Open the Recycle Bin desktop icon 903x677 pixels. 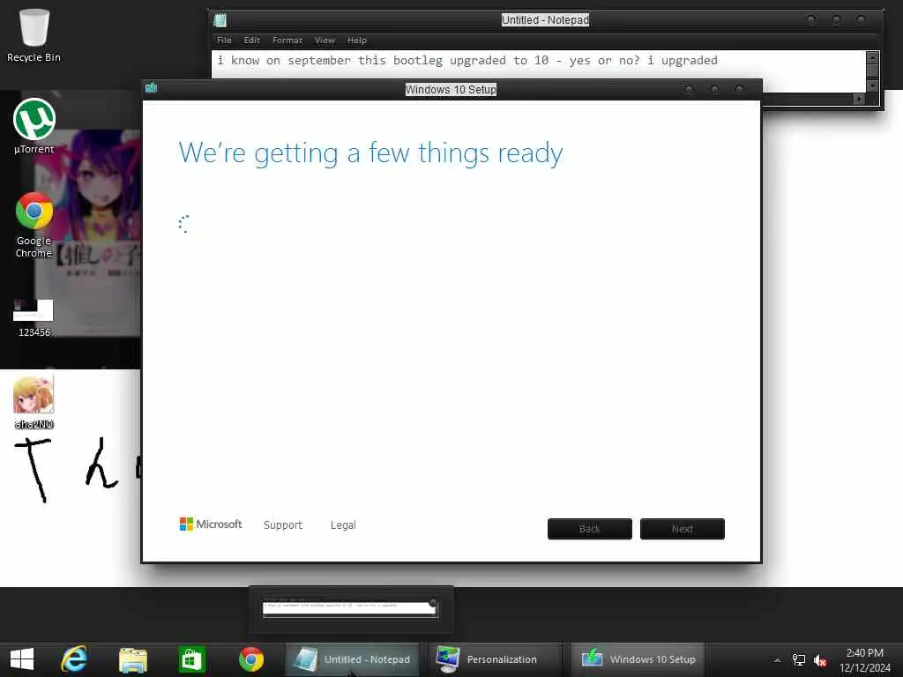point(34,34)
